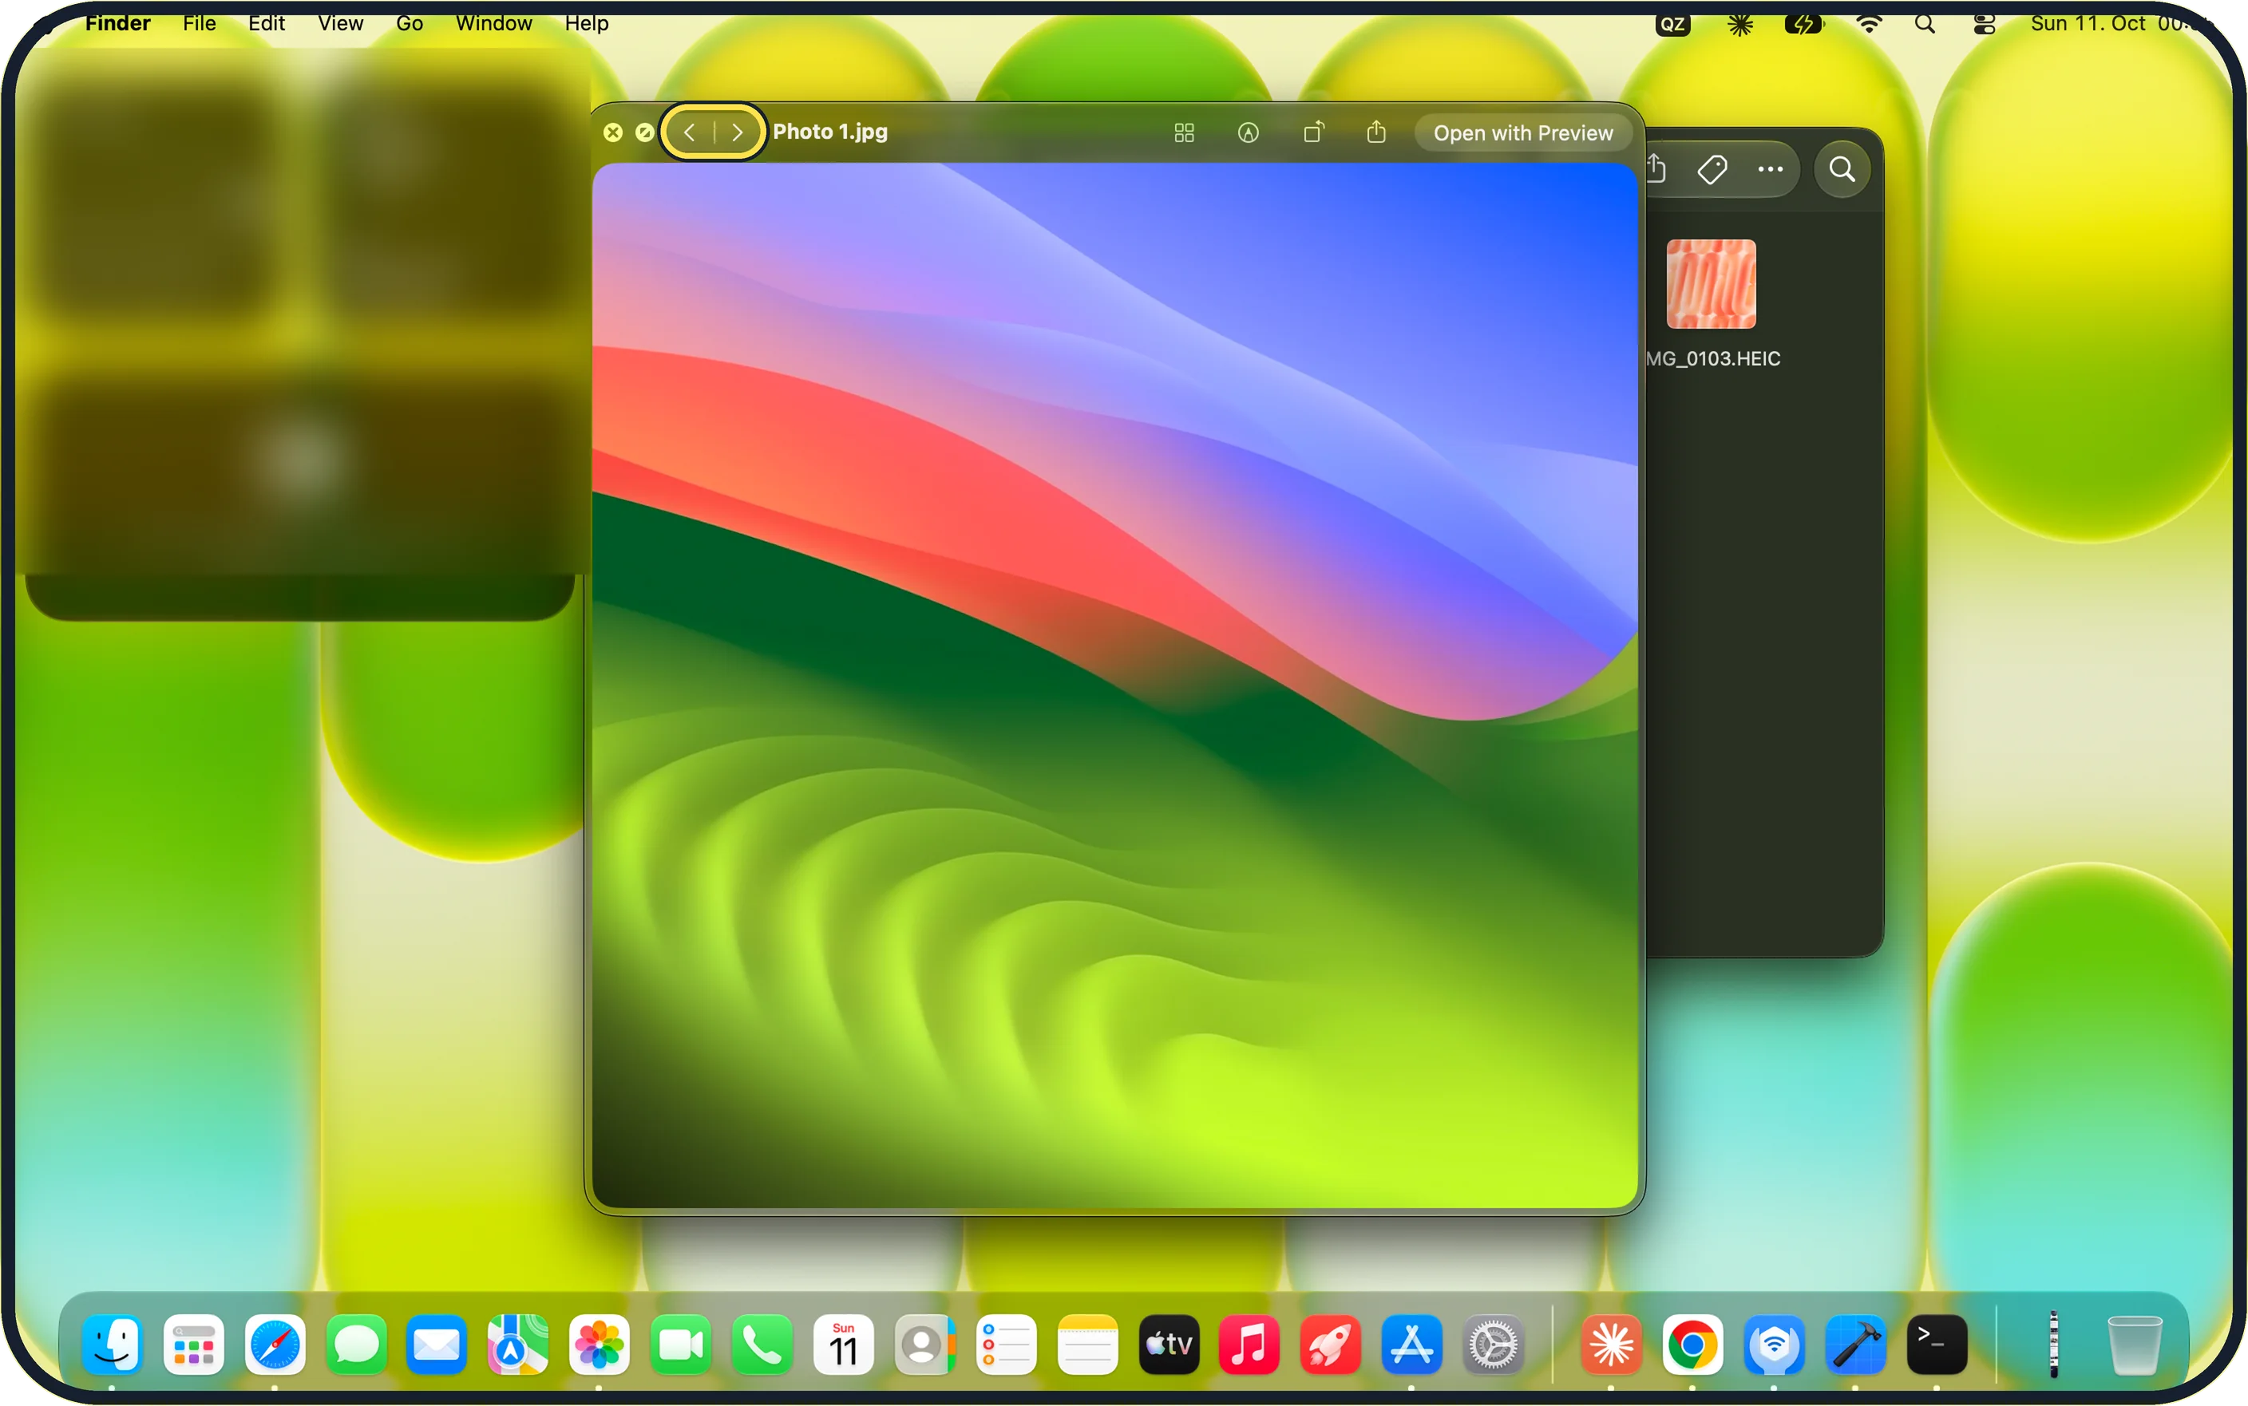Open System Settings from the Dock
2248x1406 pixels.
click(x=1493, y=1345)
